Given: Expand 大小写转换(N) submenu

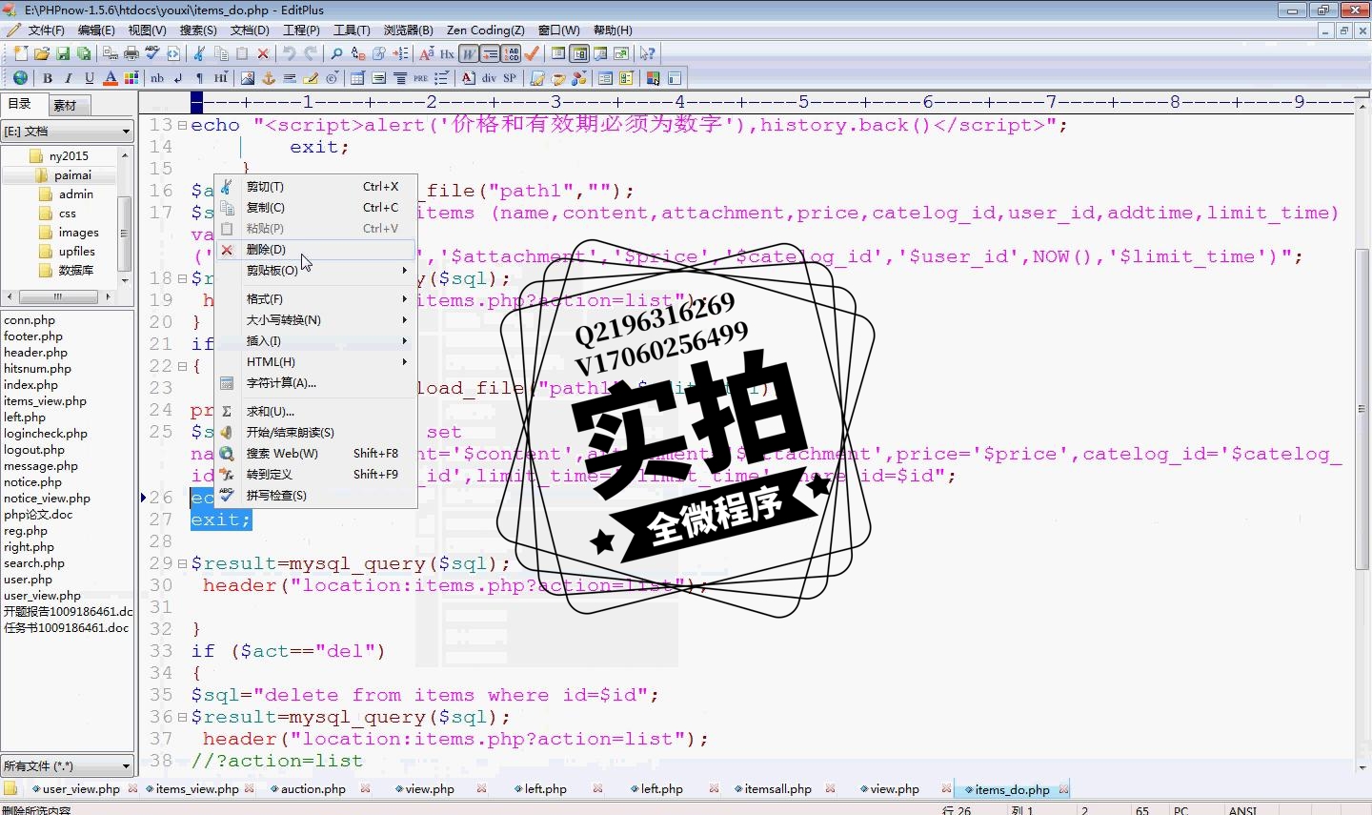Looking at the screenshot, I should [x=318, y=319].
